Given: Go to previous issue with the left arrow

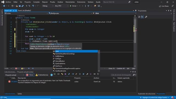Looking at the screenshot, I should point(29,68).
